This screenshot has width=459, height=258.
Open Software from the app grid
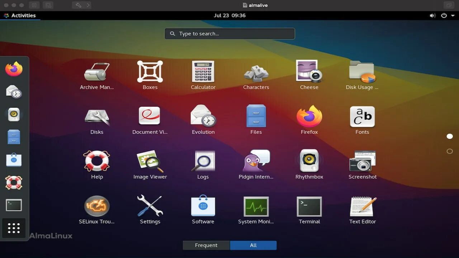pyautogui.click(x=203, y=210)
